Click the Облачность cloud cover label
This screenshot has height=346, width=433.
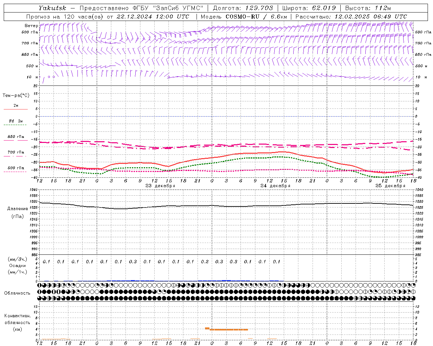pos(17,293)
